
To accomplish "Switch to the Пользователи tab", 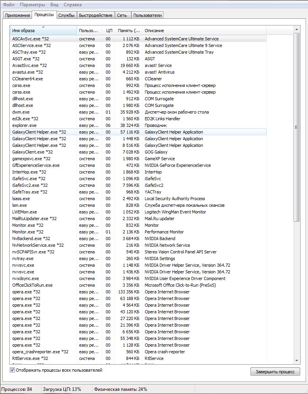I will (x=147, y=15).
